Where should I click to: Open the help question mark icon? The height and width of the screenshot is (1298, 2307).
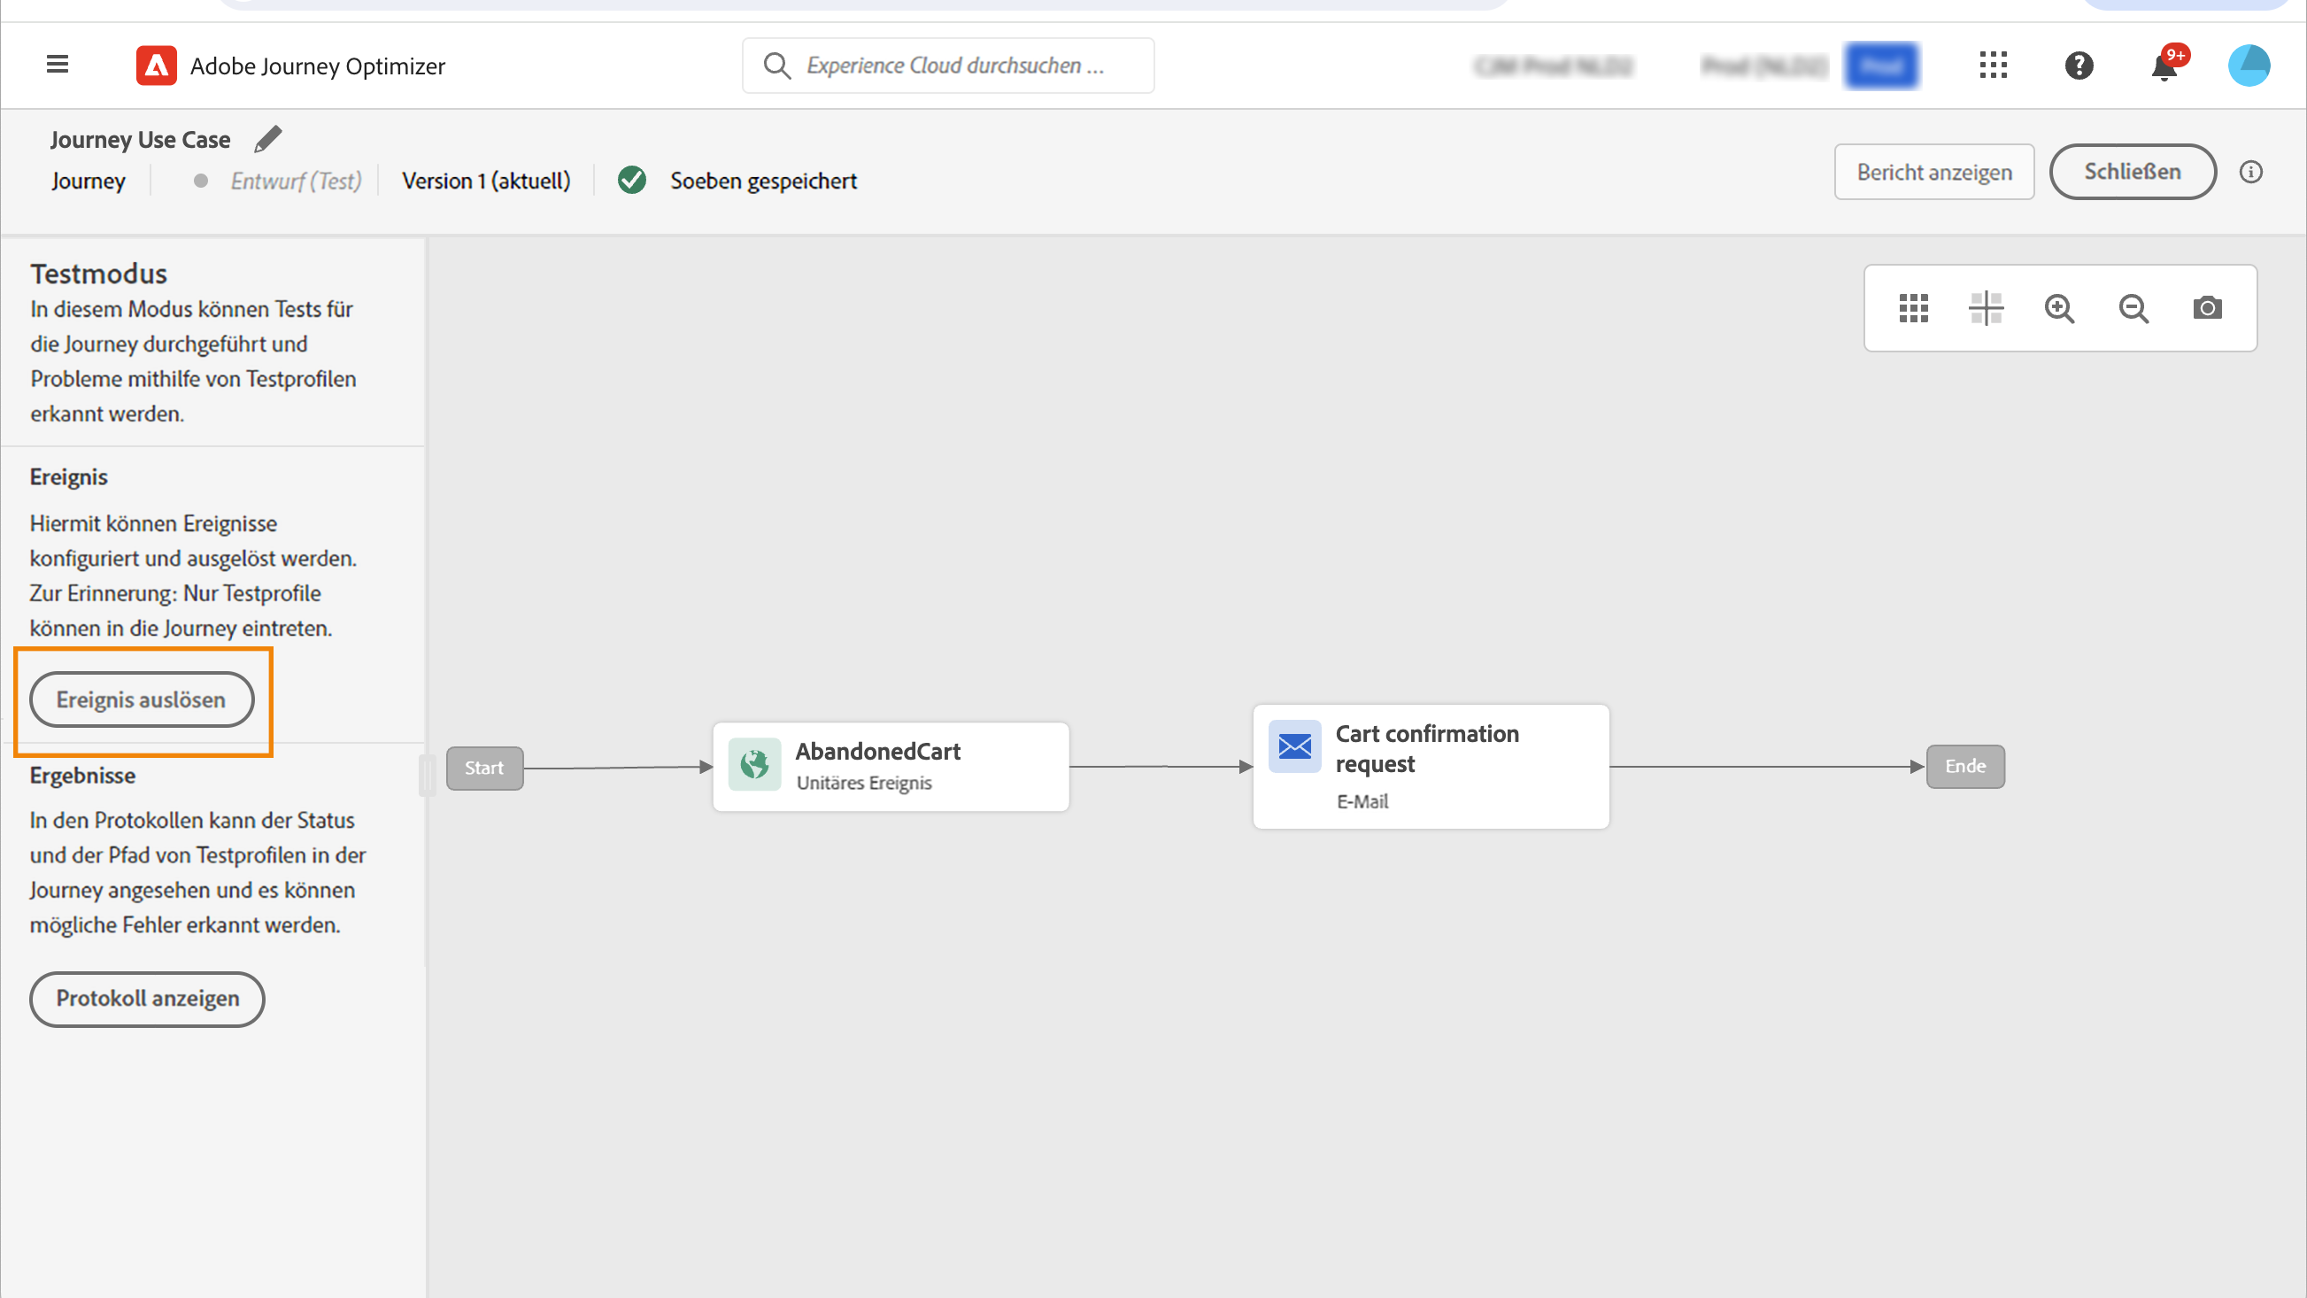[x=2078, y=66]
